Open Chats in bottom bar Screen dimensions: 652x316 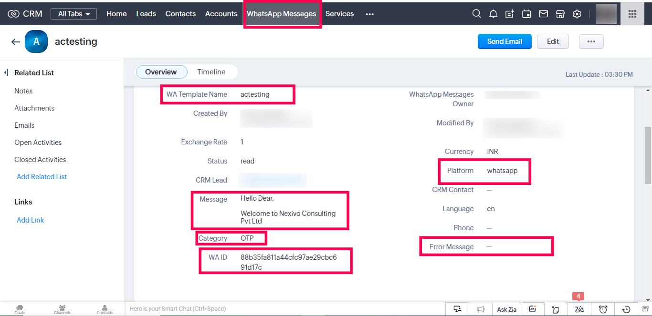[20, 309]
